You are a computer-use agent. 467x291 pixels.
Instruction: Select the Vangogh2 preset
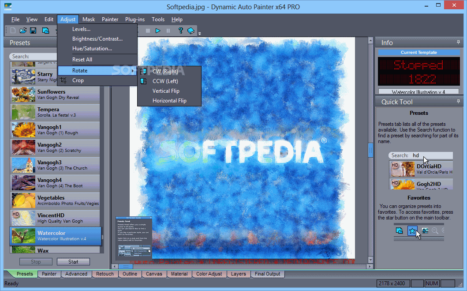tap(56, 147)
